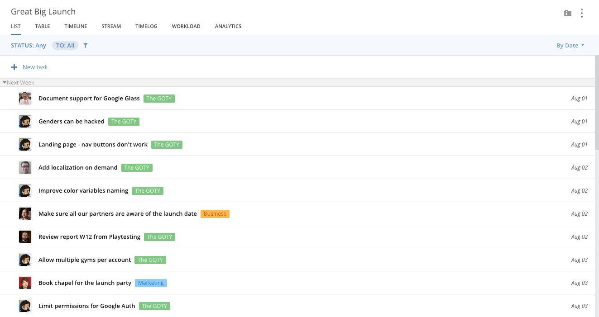Viewport: 599px width, 317px height.
Task: Open the TO: All assignee filter
Action: point(65,45)
